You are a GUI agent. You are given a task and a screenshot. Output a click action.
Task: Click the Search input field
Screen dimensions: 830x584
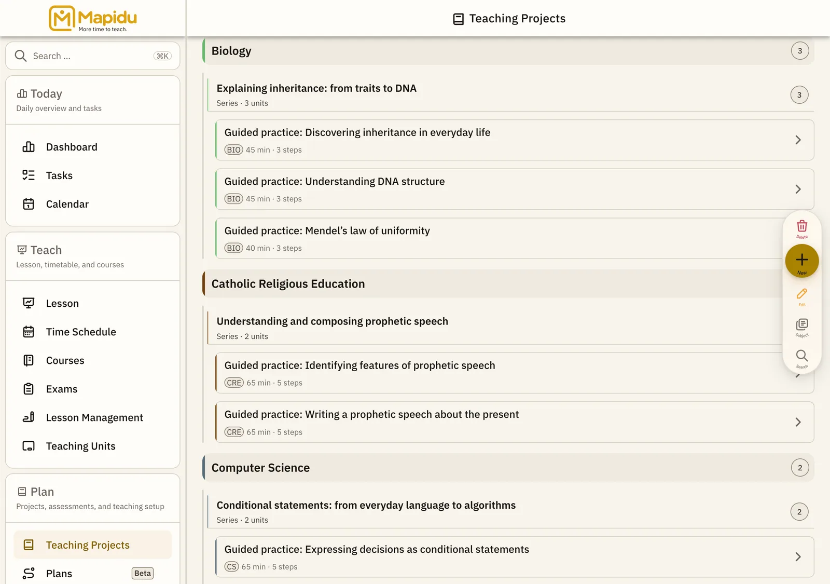(x=93, y=56)
